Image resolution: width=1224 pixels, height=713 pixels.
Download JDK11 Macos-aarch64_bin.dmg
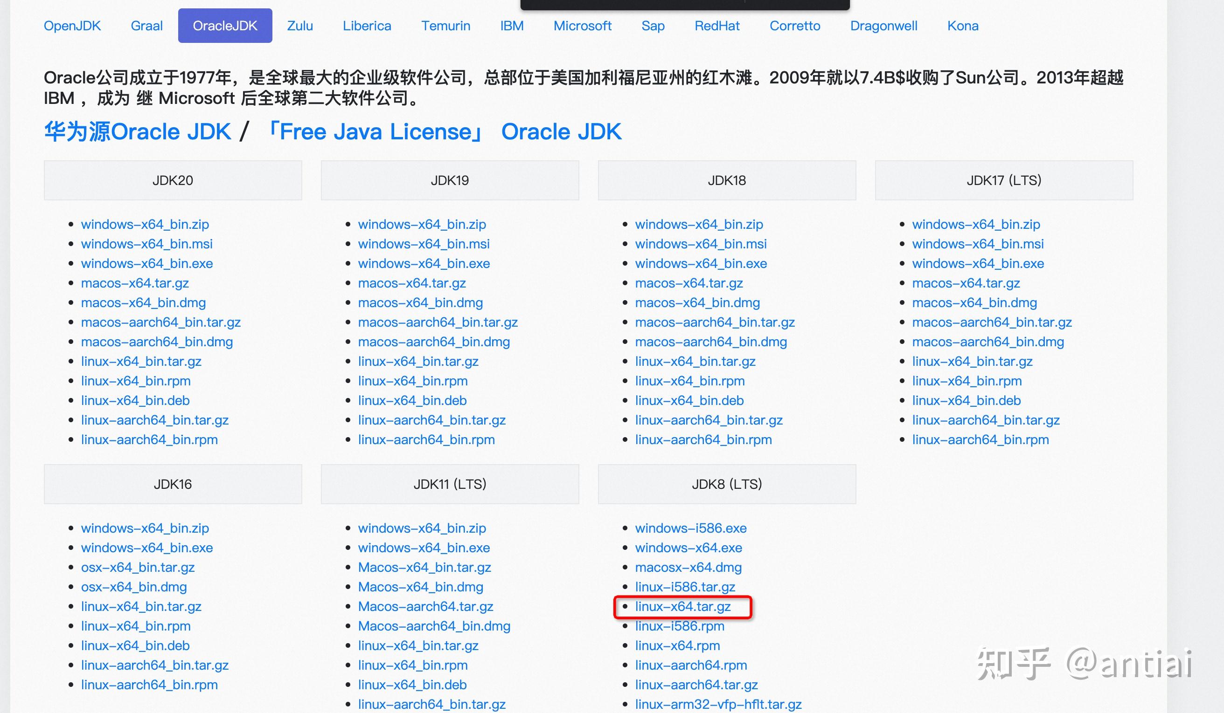coord(434,626)
